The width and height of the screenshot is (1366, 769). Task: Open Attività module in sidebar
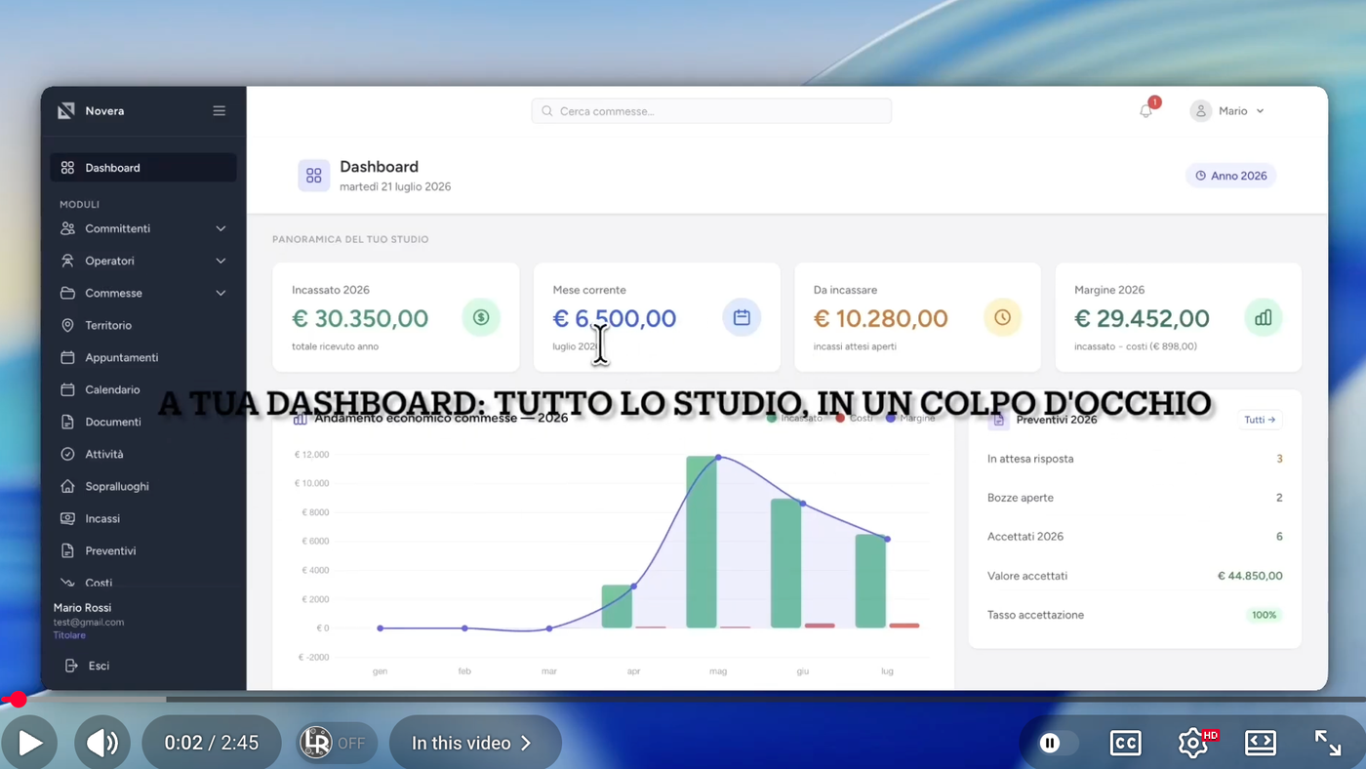click(143, 454)
